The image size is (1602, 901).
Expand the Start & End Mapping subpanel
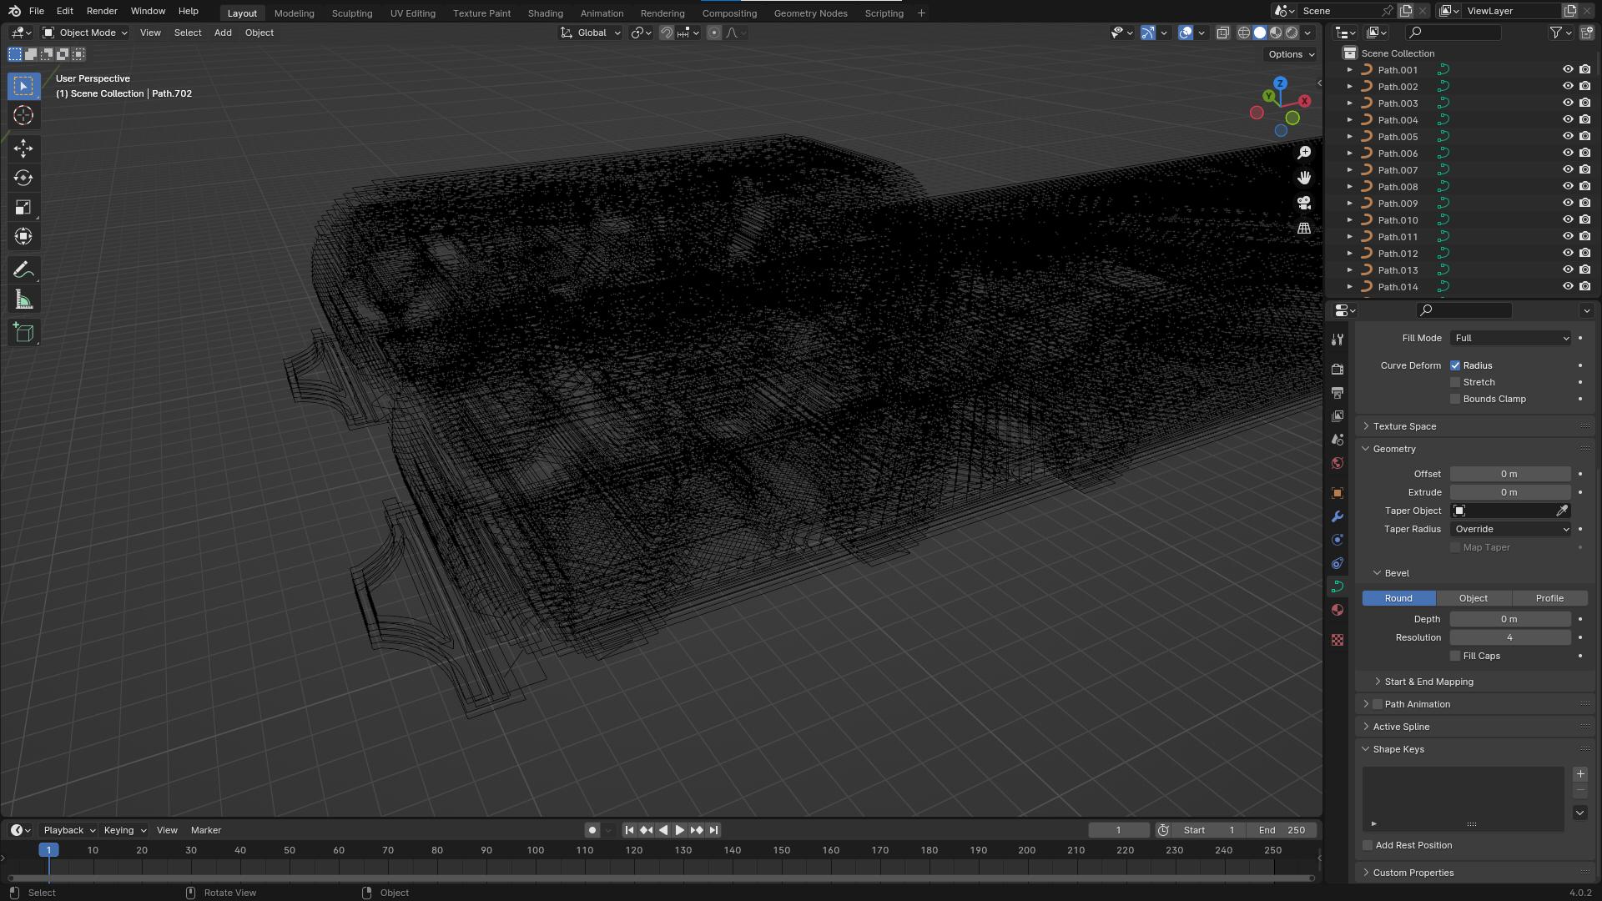coord(1428,682)
